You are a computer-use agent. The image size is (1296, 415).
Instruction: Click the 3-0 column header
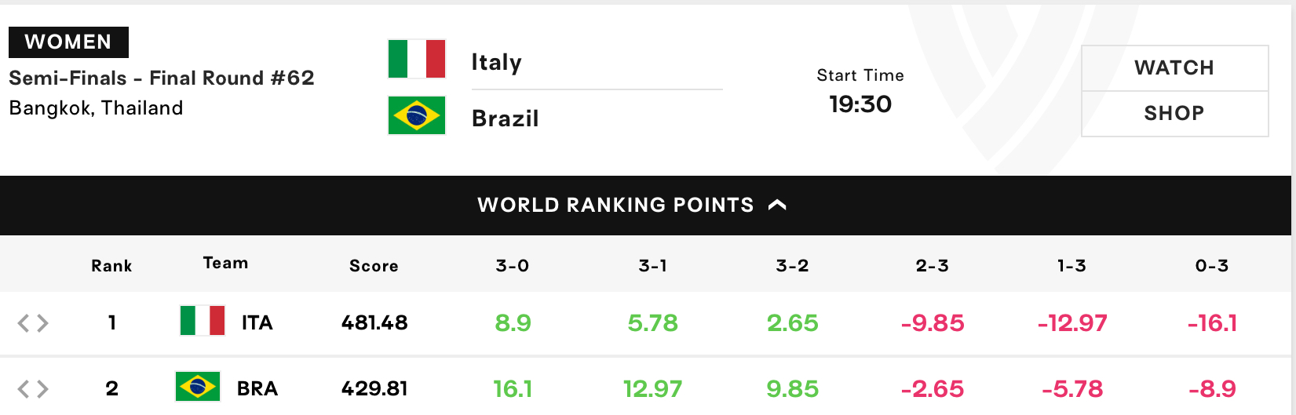coord(513,266)
